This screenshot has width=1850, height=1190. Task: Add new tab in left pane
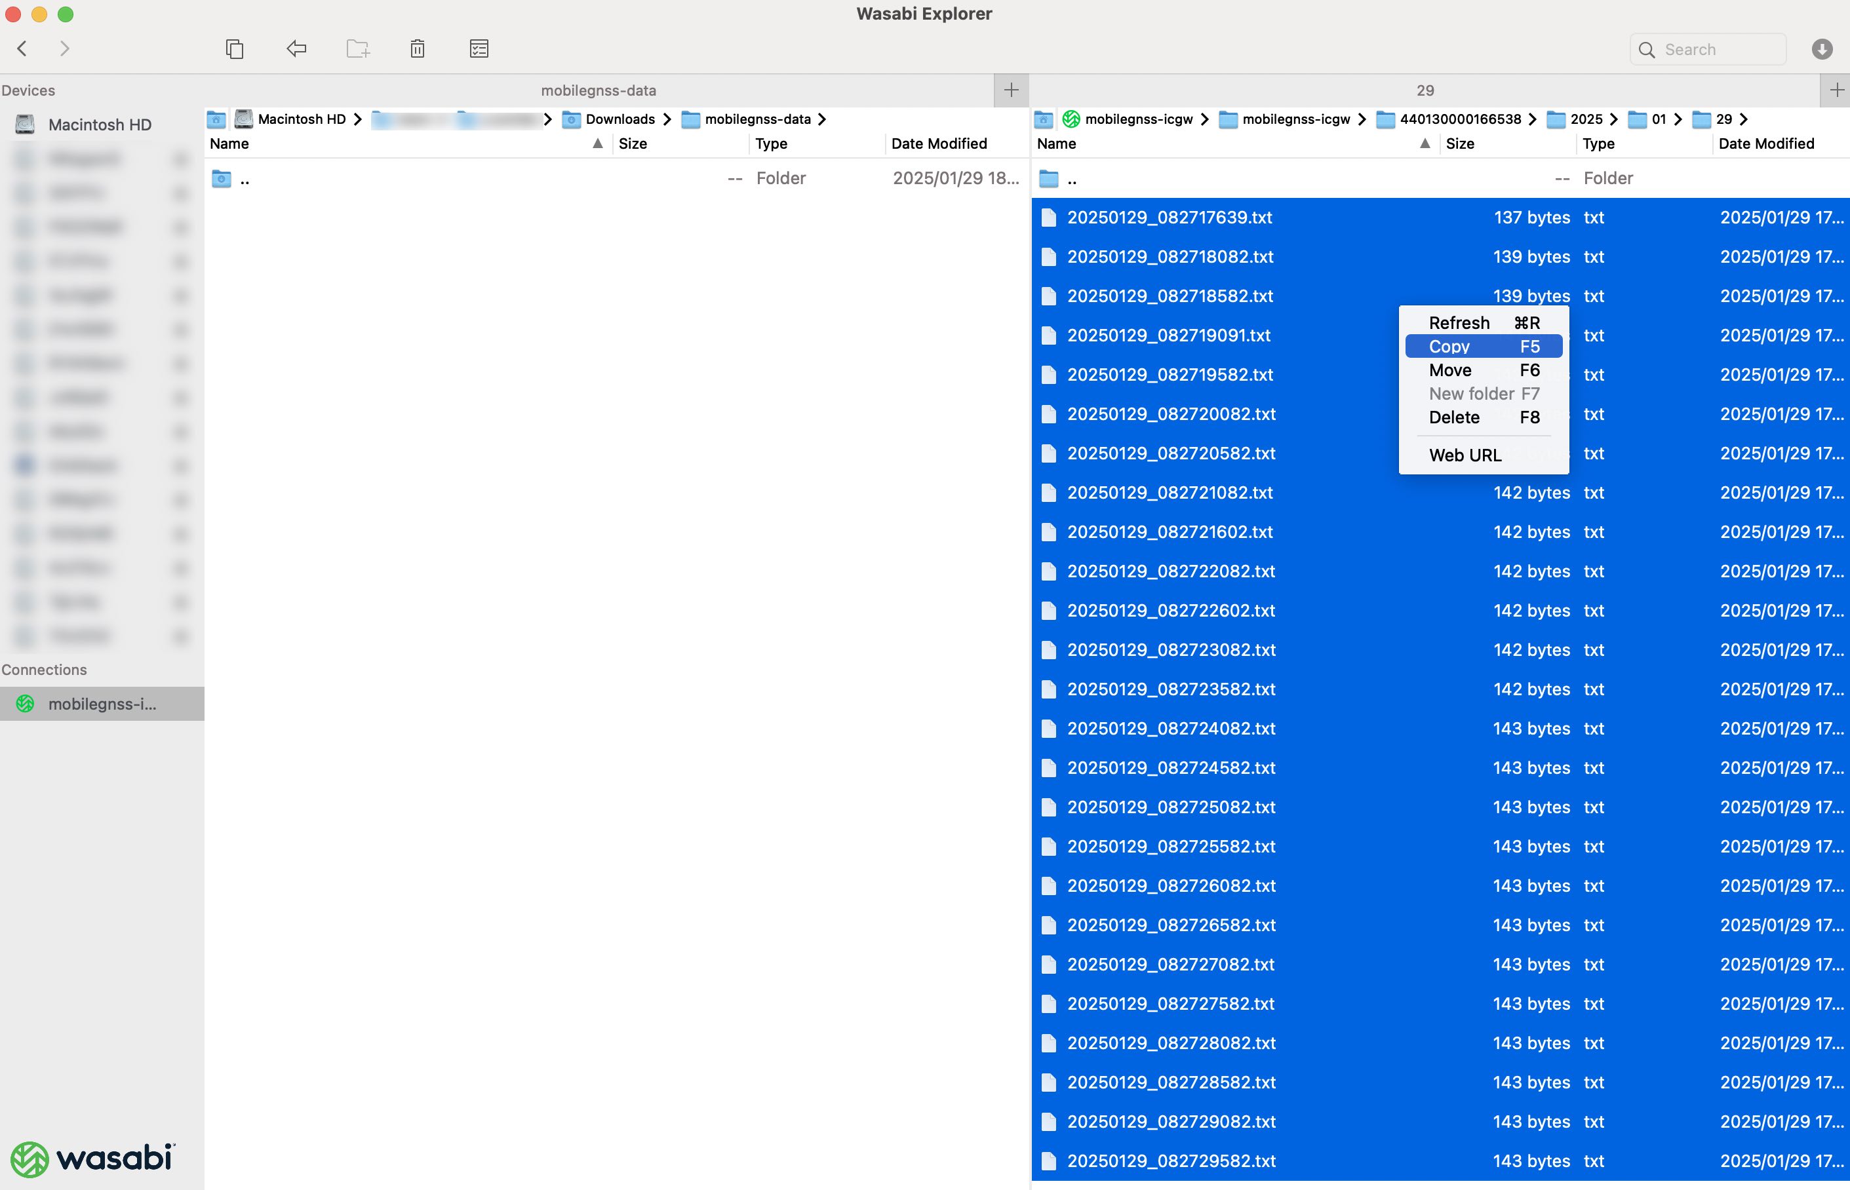pyautogui.click(x=1011, y=90)
